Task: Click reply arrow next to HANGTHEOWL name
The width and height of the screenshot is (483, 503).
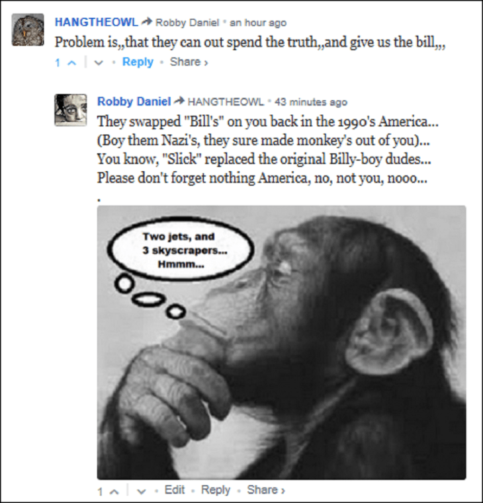Action: pos(147,22)
